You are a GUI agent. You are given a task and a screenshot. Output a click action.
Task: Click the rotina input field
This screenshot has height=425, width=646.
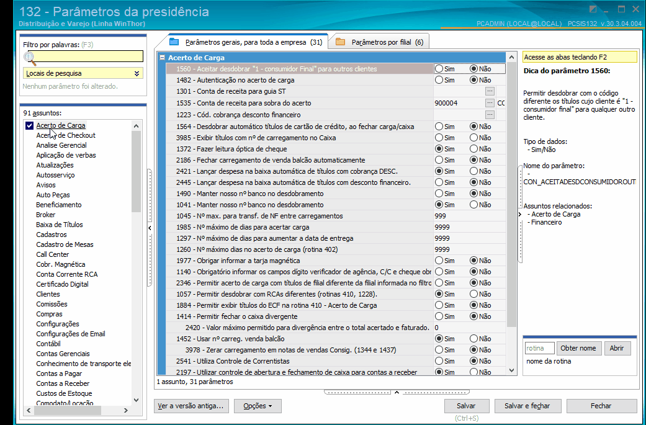[539, 348]
